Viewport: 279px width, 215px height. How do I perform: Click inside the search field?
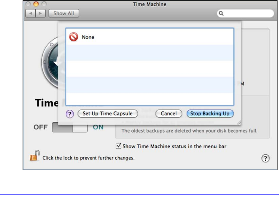click(x=245, y=13)
